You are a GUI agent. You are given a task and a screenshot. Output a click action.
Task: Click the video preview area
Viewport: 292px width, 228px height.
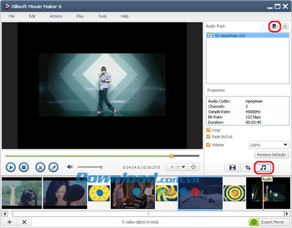(102, 85)
